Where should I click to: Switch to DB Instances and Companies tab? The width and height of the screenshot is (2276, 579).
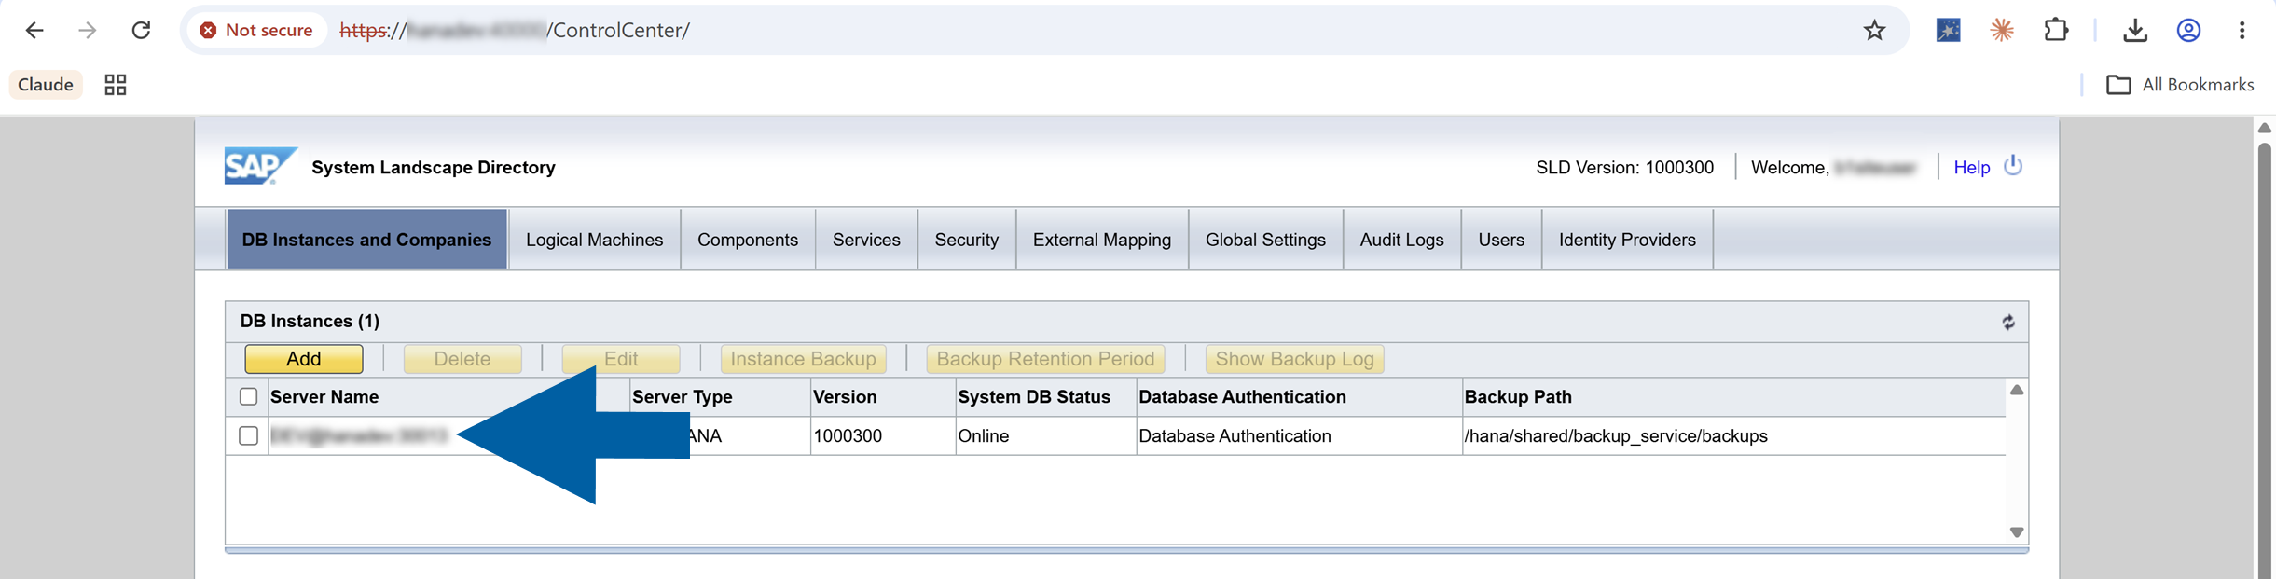tap(366, 240)
